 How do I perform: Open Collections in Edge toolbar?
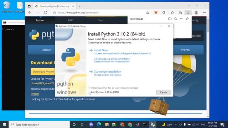coord(180,13)
